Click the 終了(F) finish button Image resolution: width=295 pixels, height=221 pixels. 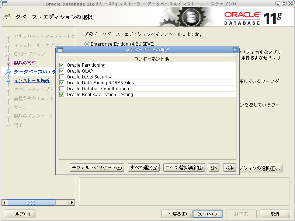point(241,214)
